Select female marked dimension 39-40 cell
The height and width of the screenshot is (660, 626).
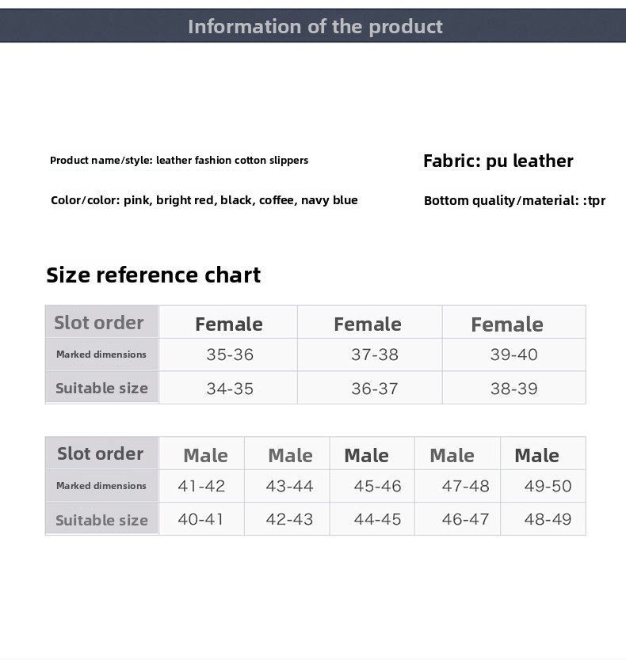513,355
